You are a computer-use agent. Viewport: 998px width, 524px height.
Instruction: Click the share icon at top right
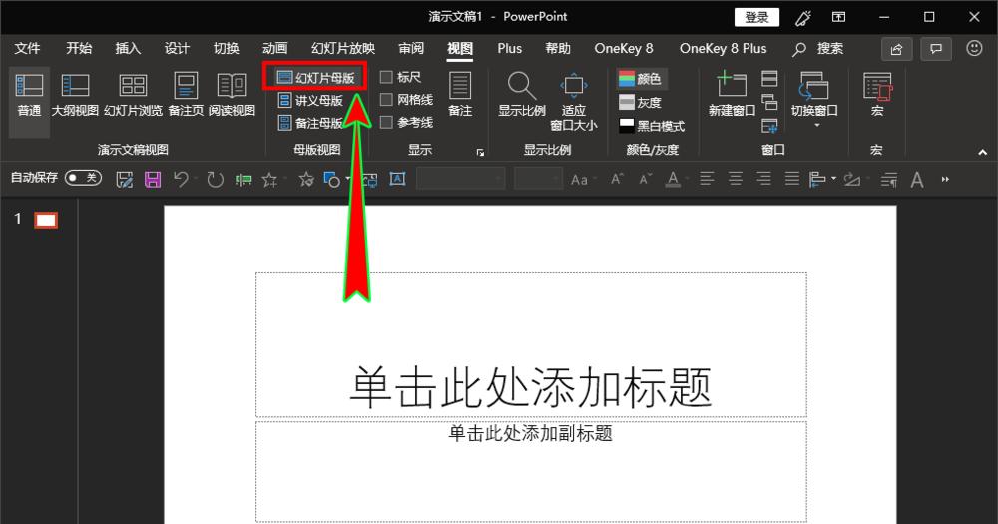coord(897,49)
